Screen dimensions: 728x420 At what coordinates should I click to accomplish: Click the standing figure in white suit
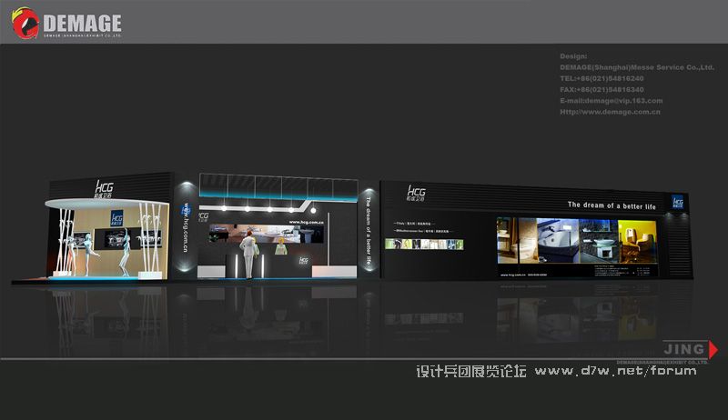click(x=248, y=254)
